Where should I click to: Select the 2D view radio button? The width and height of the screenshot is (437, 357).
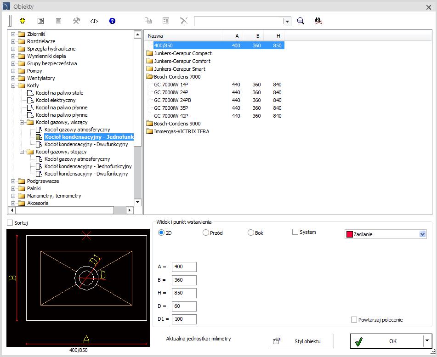[x=161, y=232]
